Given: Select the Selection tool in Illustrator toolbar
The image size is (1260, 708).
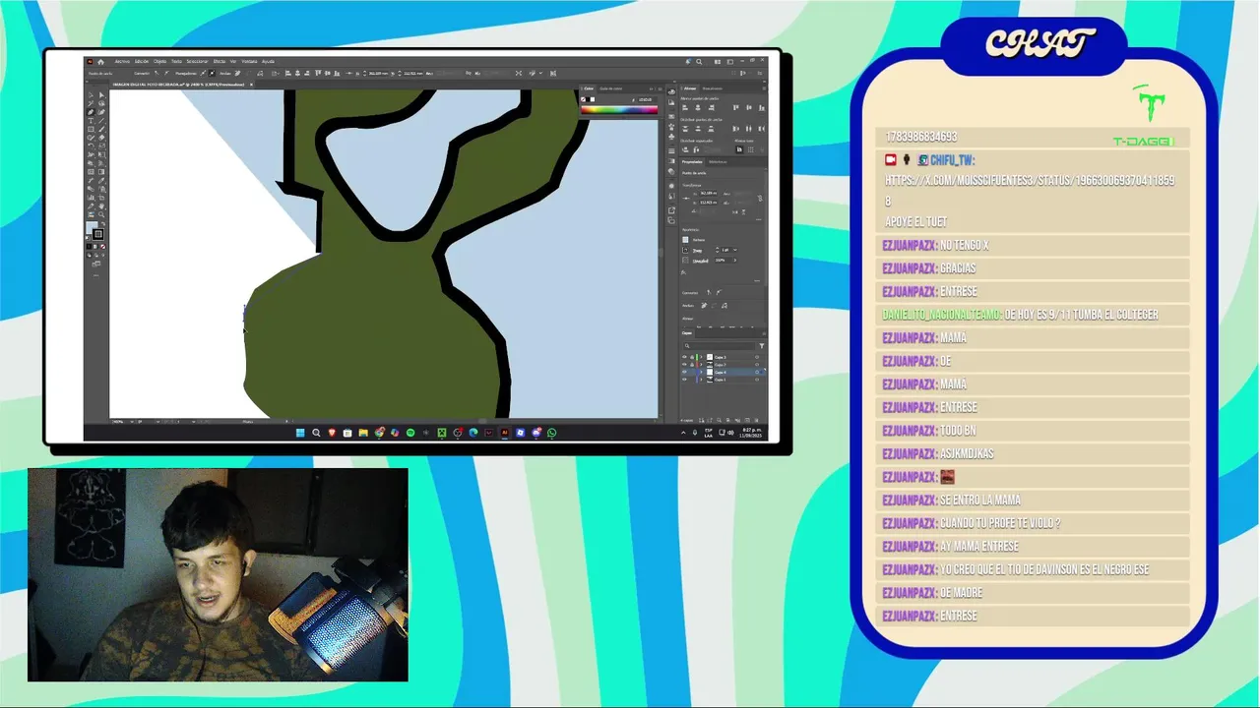Looking at the screenshot, I should [x=91, y=95].
